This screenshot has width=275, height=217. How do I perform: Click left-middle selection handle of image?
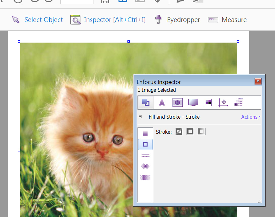click(x=19, y=151)
